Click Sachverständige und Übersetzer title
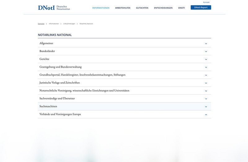The image size is (248, 162). (57, 98)
